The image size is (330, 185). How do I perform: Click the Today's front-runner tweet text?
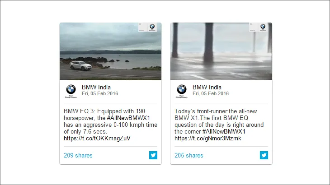click(219, 125)
